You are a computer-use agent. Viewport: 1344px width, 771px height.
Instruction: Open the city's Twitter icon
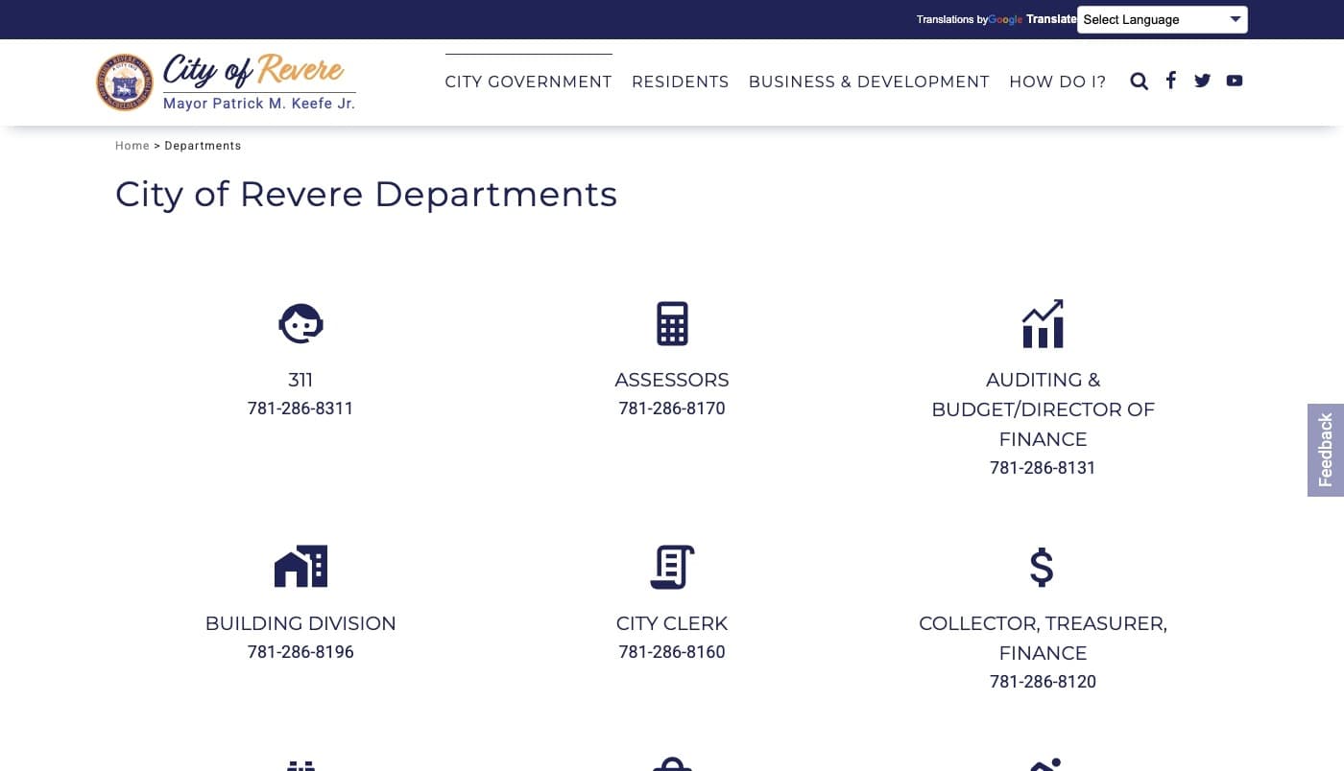coord(1202,81)
